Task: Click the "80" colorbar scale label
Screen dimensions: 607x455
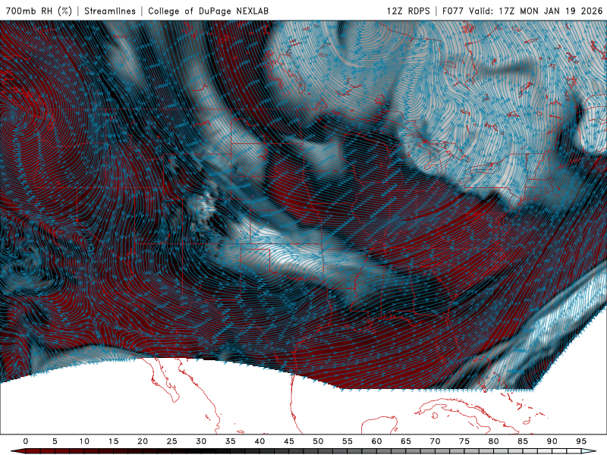Action: tap(494, 441)
